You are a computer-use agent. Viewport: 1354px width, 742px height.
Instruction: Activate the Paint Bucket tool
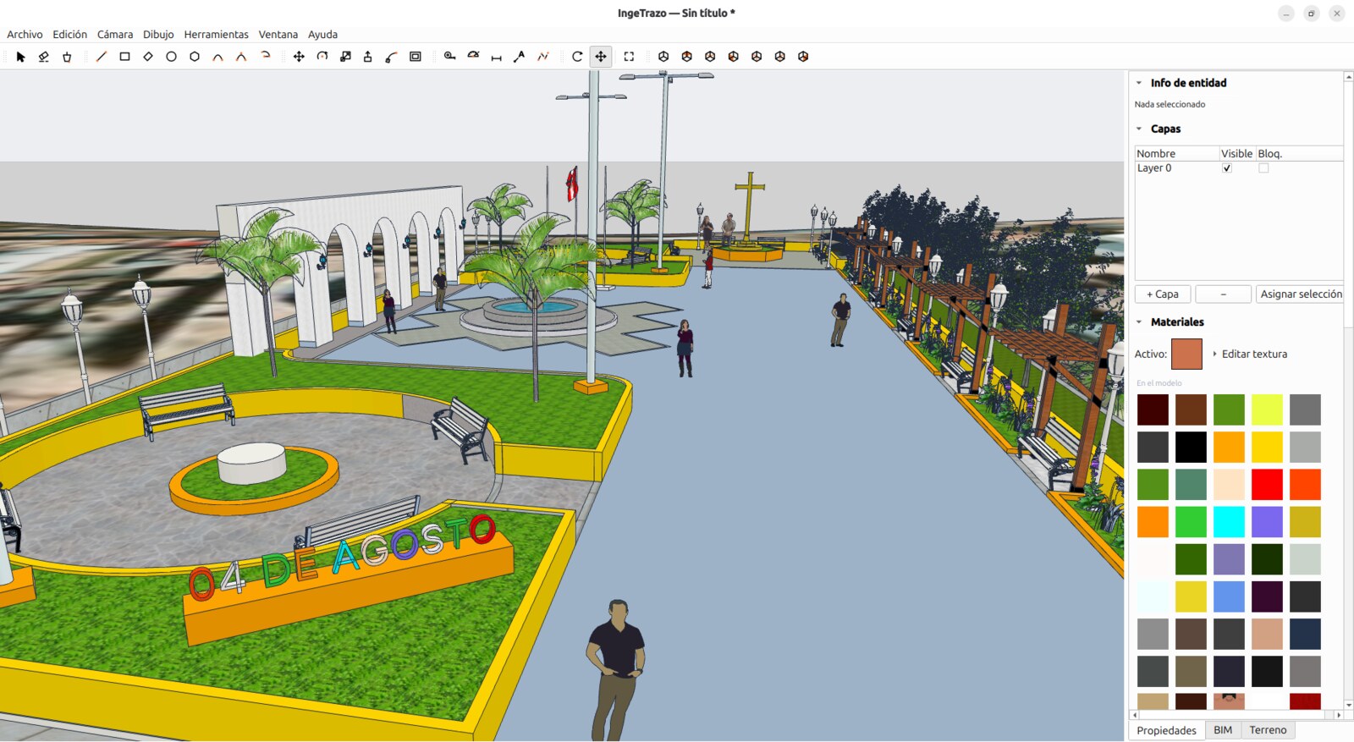coord(67,57)
